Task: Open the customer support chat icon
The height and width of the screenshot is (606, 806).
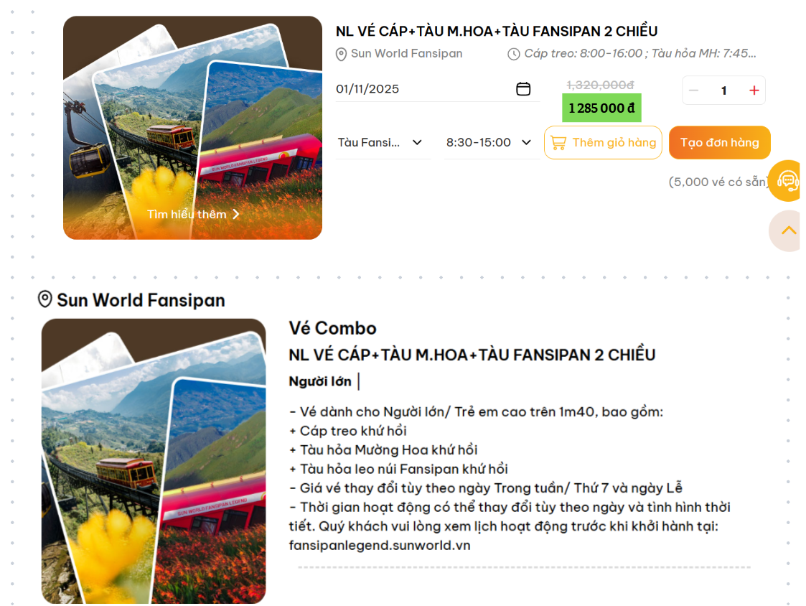Action: point(786,180)
